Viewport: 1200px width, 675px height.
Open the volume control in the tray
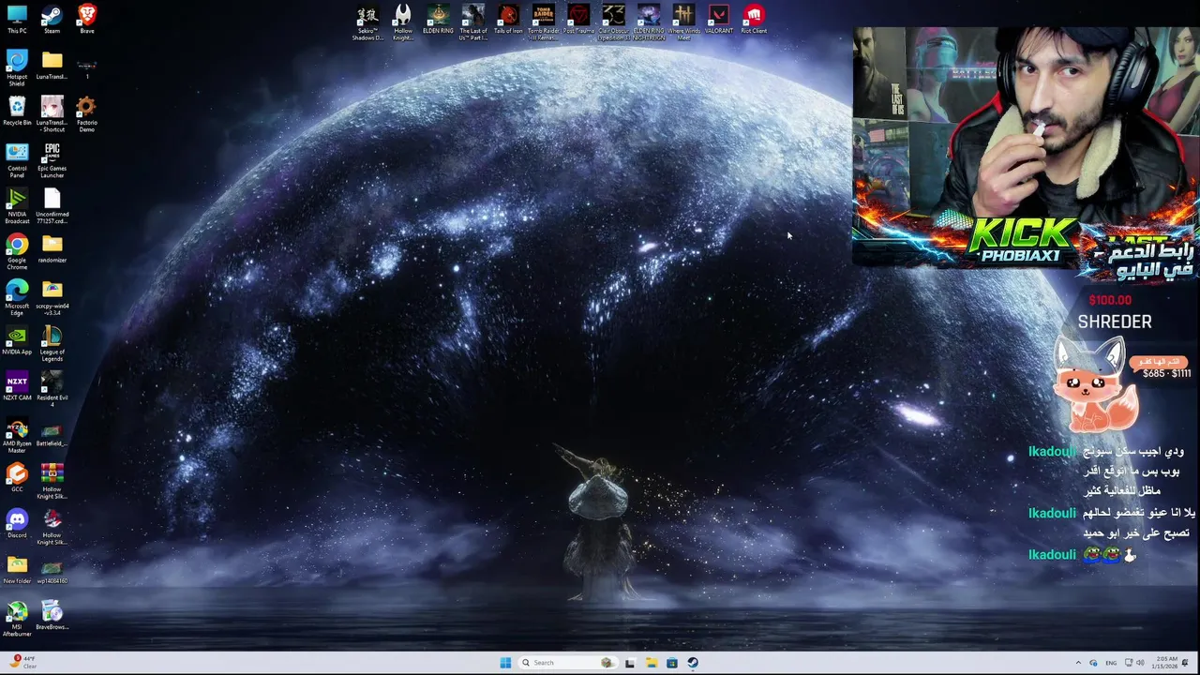(1140, 663)
